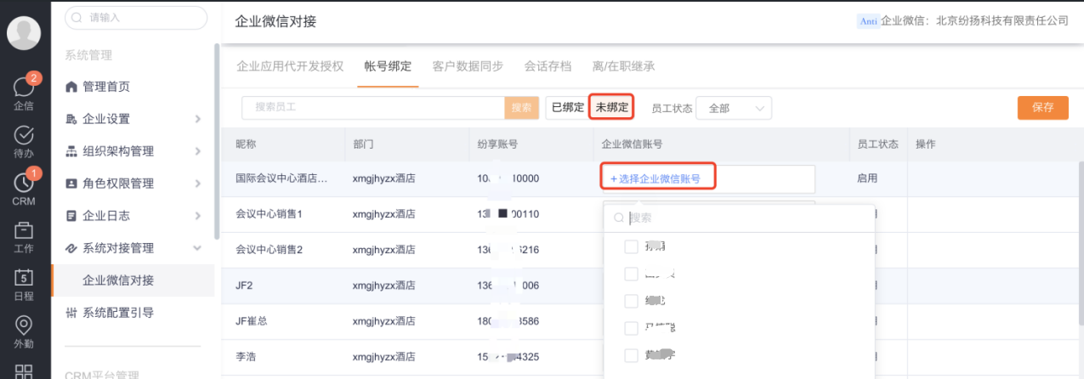Click the 操作 column header
This screenshot has width=1084, height=379.
point(926,144)
